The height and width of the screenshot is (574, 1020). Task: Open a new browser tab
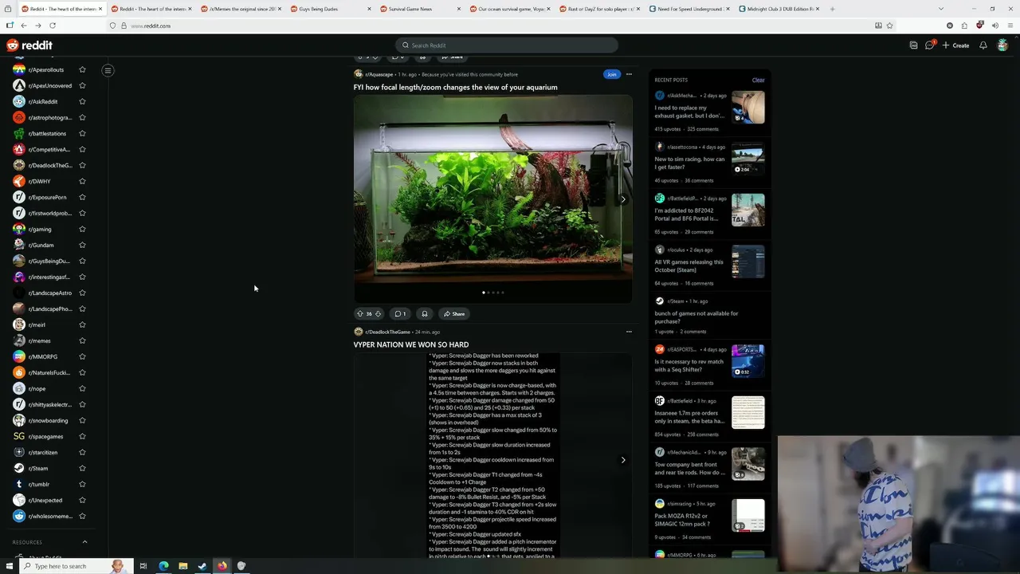832,9
